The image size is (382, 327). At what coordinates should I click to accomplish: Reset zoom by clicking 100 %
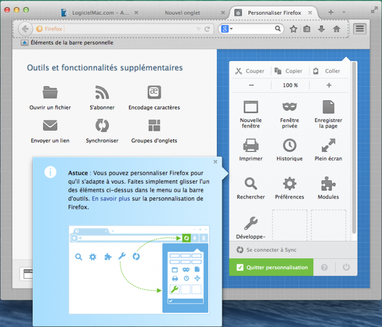[290, 85]
